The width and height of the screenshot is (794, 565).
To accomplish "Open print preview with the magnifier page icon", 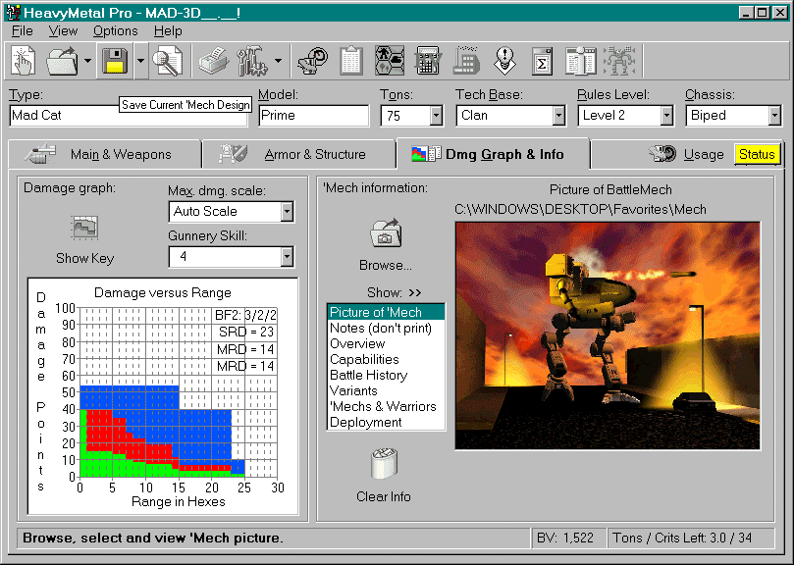I will (168, 61).
